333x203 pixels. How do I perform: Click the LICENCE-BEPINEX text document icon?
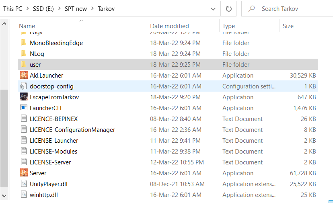coord(24,119)
